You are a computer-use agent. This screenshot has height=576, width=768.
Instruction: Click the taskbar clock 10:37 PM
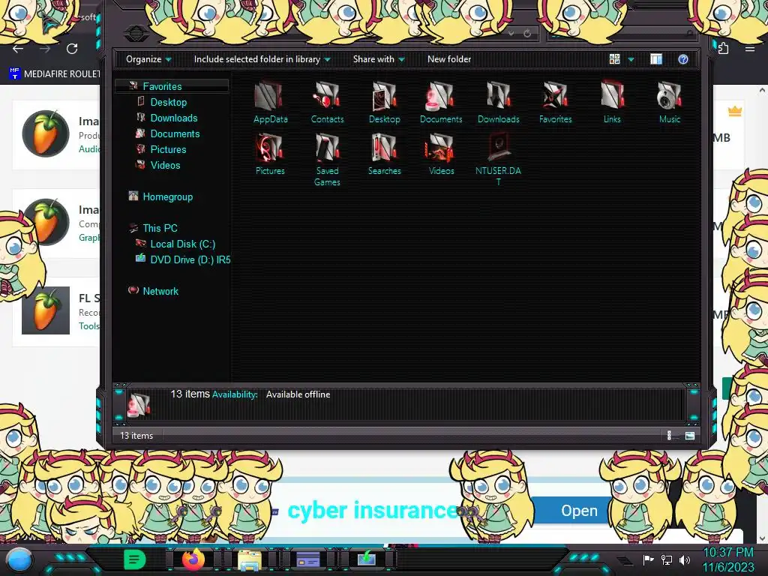[x=728, y=553]
